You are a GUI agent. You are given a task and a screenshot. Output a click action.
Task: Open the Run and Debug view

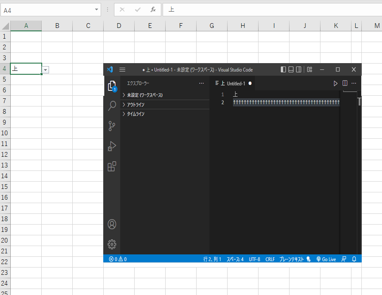[x=112, y=146]
